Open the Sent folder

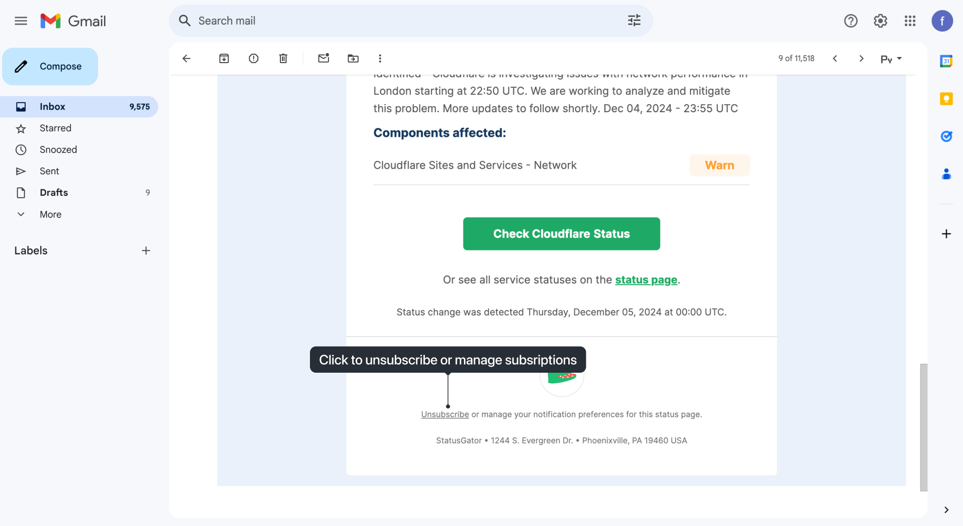(79, 171)
